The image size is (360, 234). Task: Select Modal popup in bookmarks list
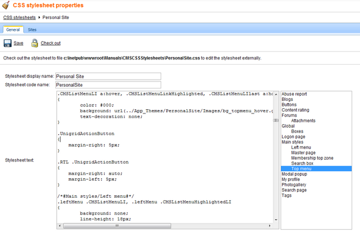click(295, 174)
